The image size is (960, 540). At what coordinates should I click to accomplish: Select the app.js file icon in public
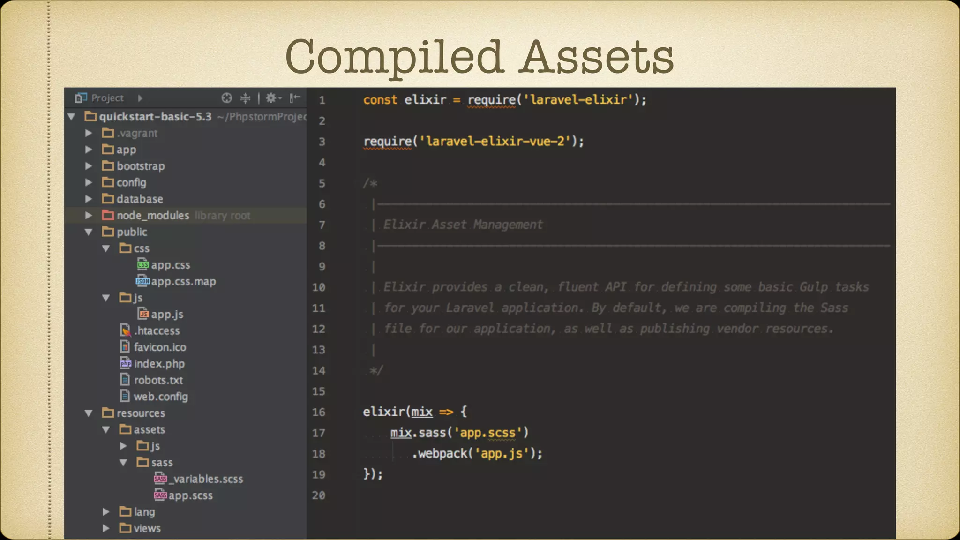pos(143,314)
